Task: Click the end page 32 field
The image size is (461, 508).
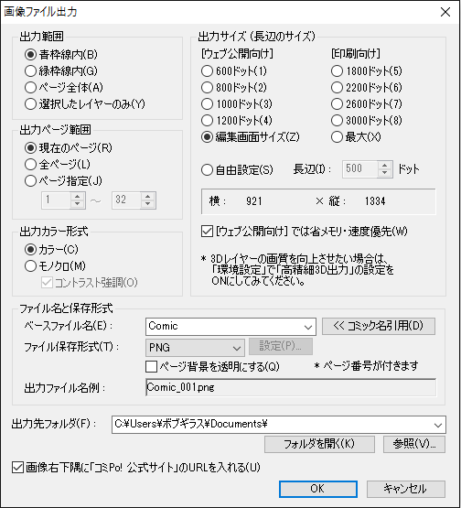Action: (x=126, y=200)
